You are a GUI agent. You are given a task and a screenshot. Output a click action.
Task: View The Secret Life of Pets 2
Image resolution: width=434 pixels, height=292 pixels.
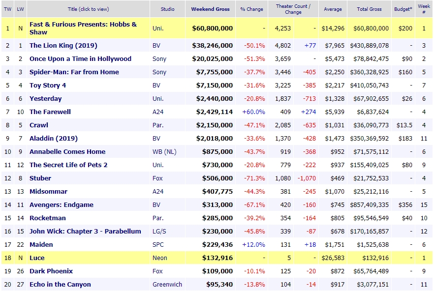tap(68, 165)
